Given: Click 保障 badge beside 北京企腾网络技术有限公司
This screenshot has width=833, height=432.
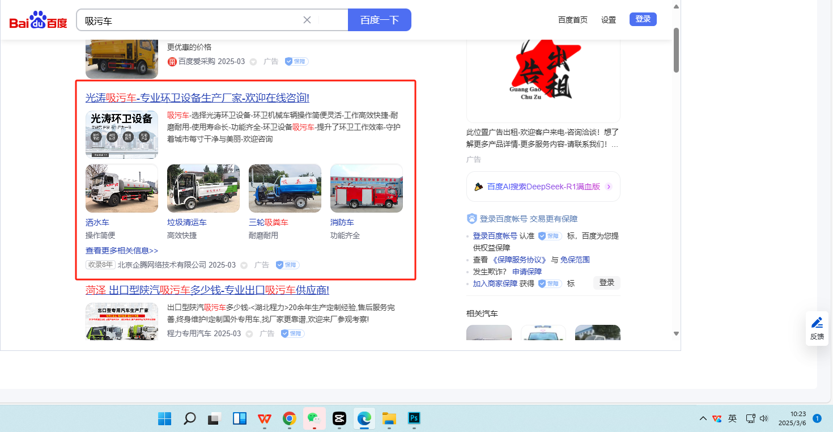Looking at the screenshot, I should pyautogui.click(x=287, y=265).
